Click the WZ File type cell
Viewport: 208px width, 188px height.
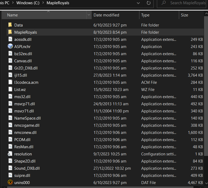(x=148, y=89)
